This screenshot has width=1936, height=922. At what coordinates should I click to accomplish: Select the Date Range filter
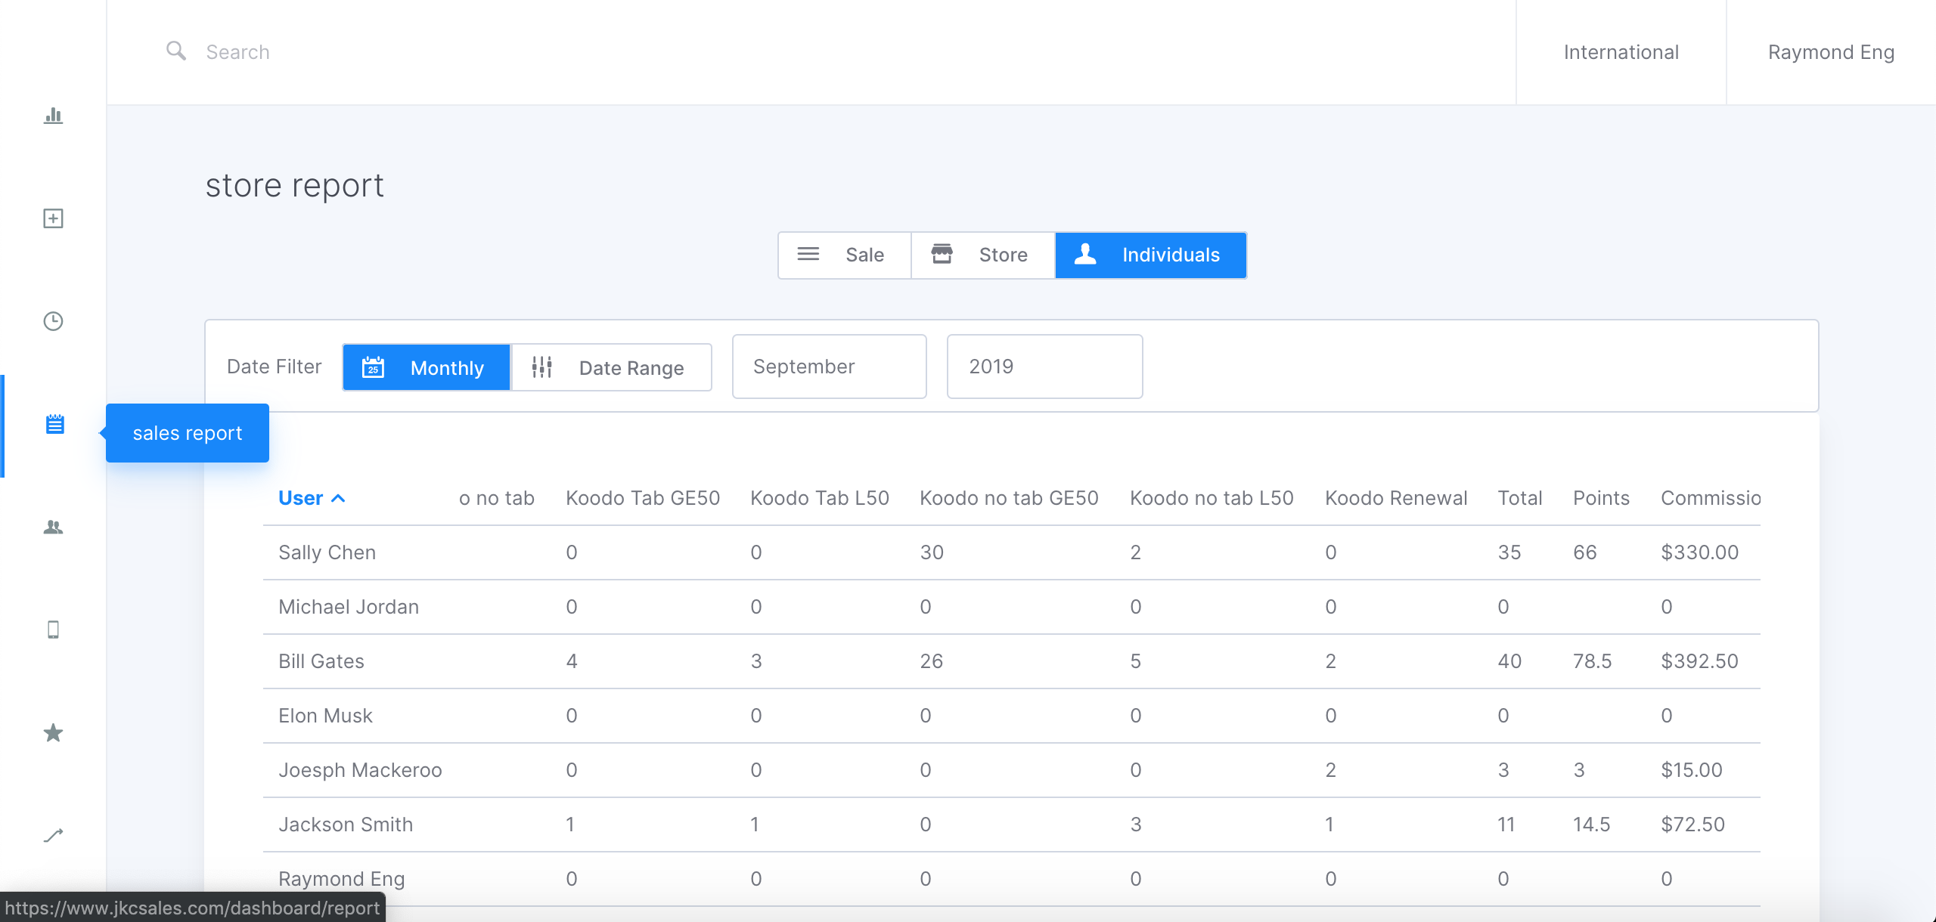click(x=612, y=367)
